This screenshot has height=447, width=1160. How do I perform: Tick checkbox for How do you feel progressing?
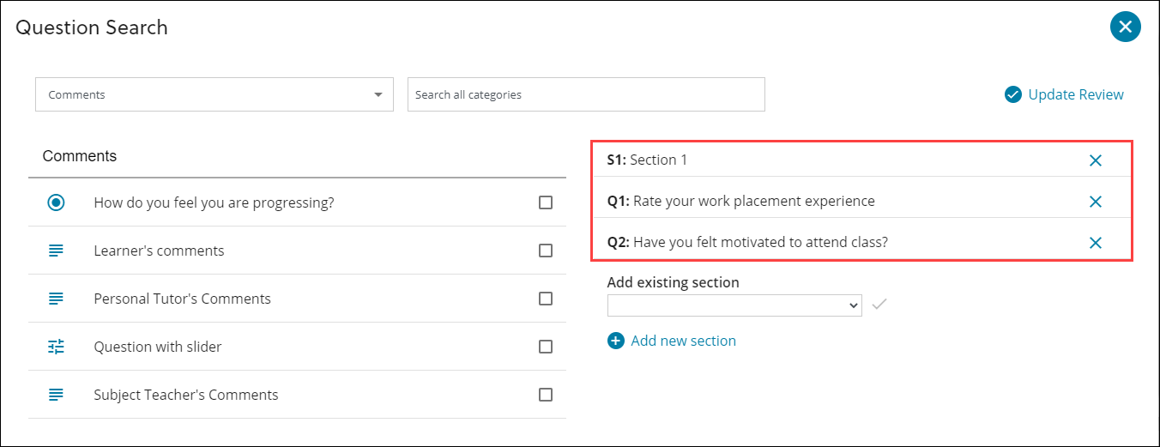546,203
